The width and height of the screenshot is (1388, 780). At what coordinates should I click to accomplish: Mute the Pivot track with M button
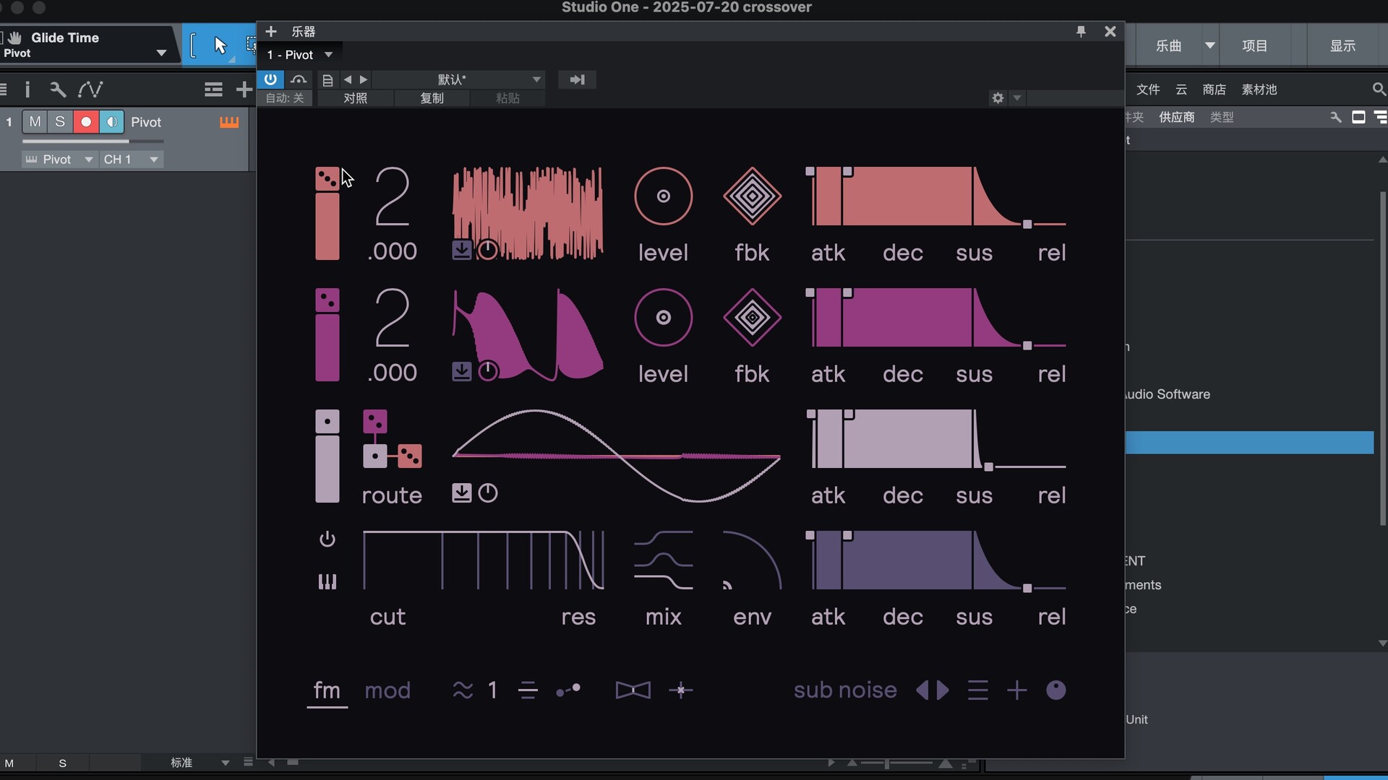[35, 121]
